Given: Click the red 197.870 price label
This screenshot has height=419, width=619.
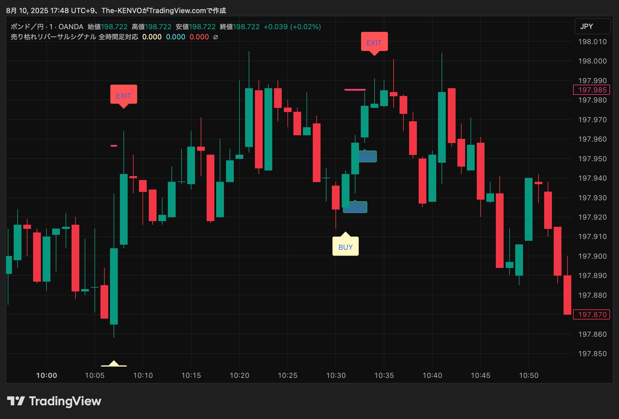Looking at the screenshot, I should tap(592, 314).
